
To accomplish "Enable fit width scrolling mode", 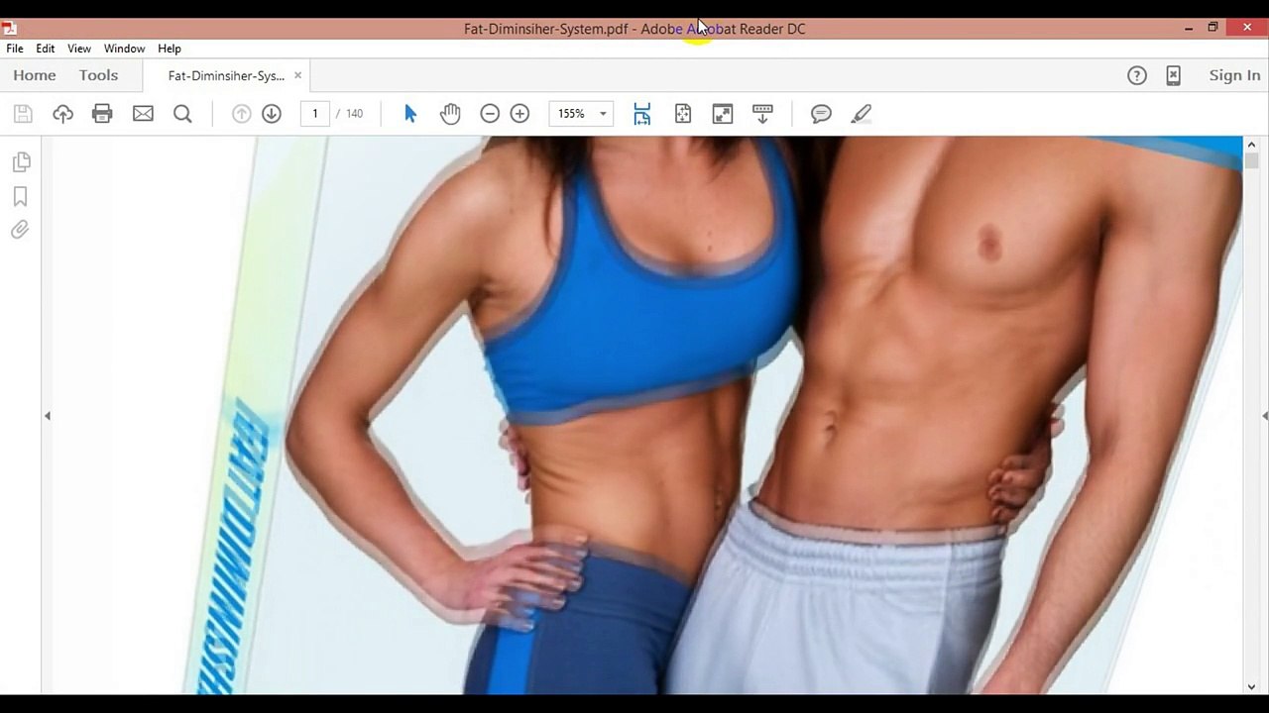I will coord(642,114).
